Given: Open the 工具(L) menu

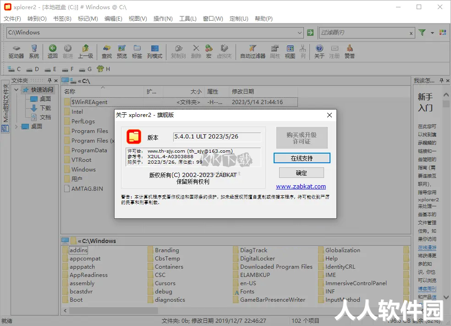Looking at the screenshot, I should tap(188, 19).
